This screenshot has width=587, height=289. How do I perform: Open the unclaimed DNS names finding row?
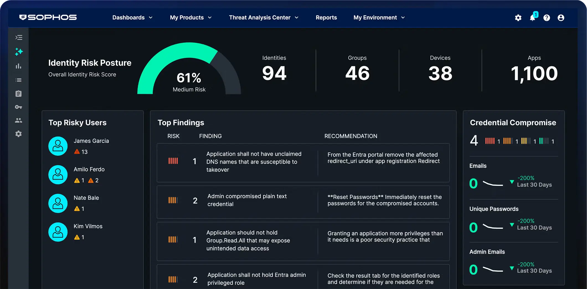[303, 163]
